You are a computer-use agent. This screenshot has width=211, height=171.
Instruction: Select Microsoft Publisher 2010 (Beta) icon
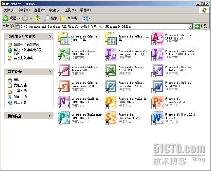64,118
